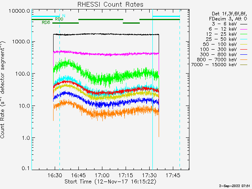Click the green RD0 flag label
Viewport: 252px width, 189px height.
point(59,19)
